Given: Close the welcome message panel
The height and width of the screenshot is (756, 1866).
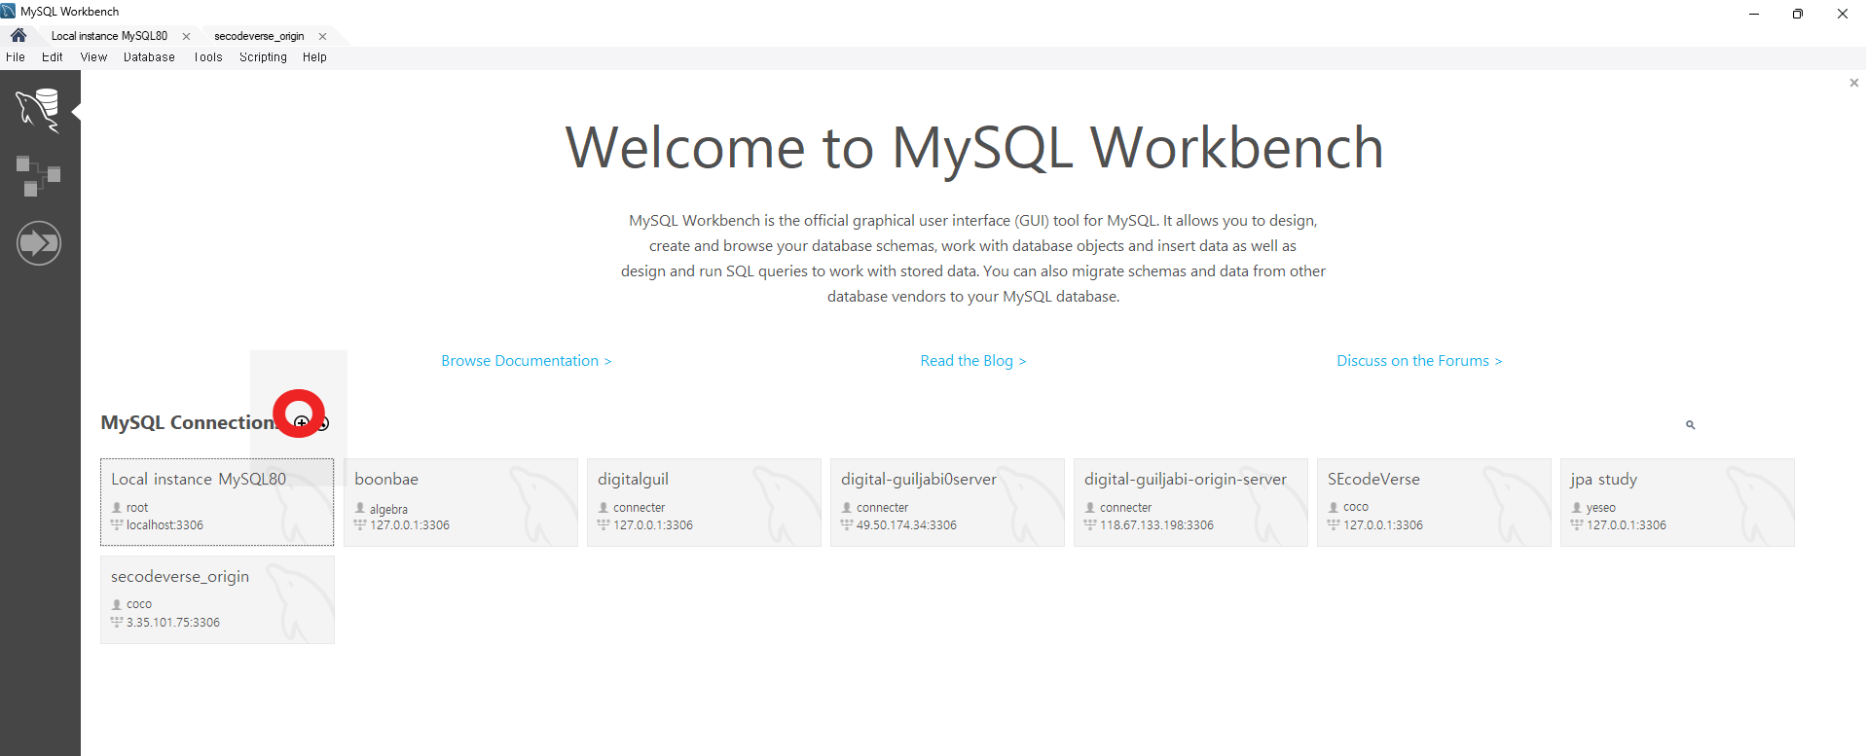Looking at the screenshot, I should click(1854, 83).
